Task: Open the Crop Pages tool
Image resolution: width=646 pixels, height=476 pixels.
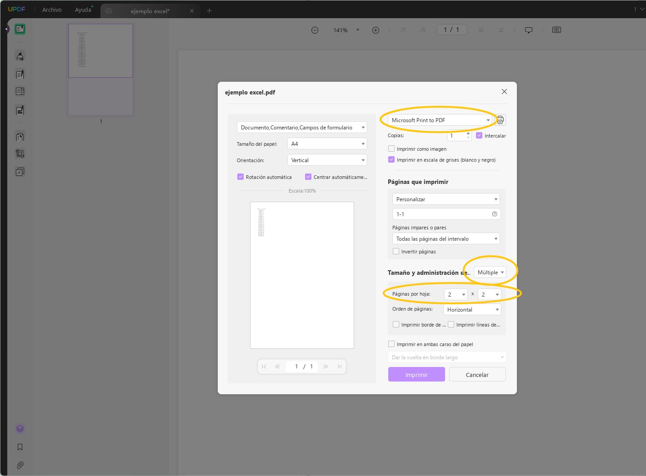Action: [x=20, y=154]
